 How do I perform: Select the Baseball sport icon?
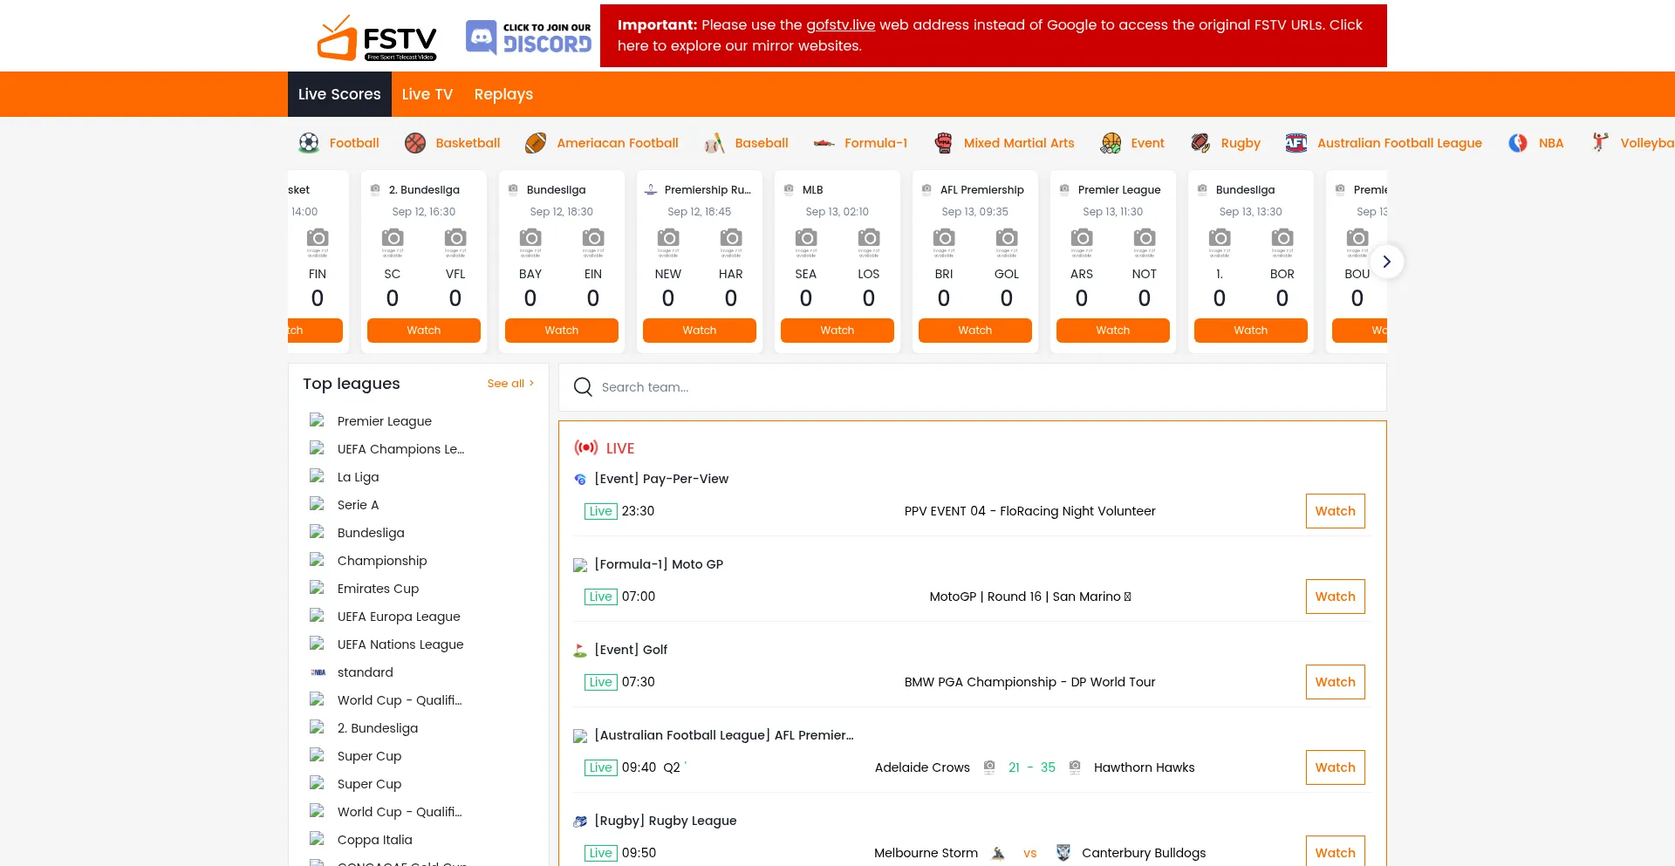(714, 143)
